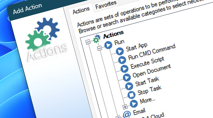213x118 pixels.
Task: Collapse the Actions root node
Action: click(x=88, y=42)
